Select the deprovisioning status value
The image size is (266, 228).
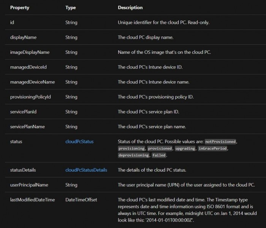click(x=134, y=155)
